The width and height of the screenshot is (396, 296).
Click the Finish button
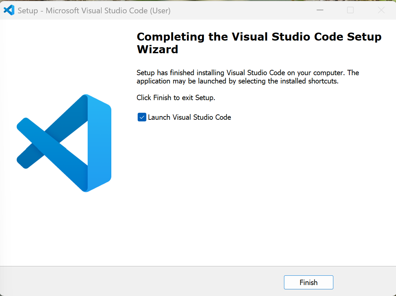point(308,282)
